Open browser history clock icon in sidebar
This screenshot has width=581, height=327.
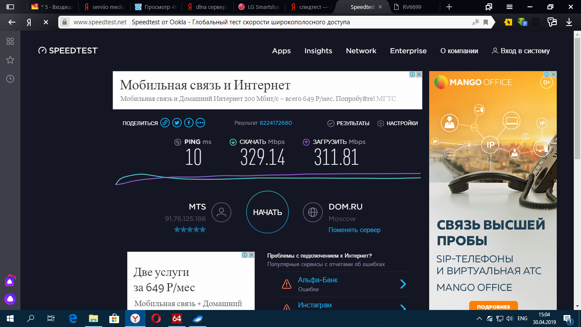click(x=10, y=79)
